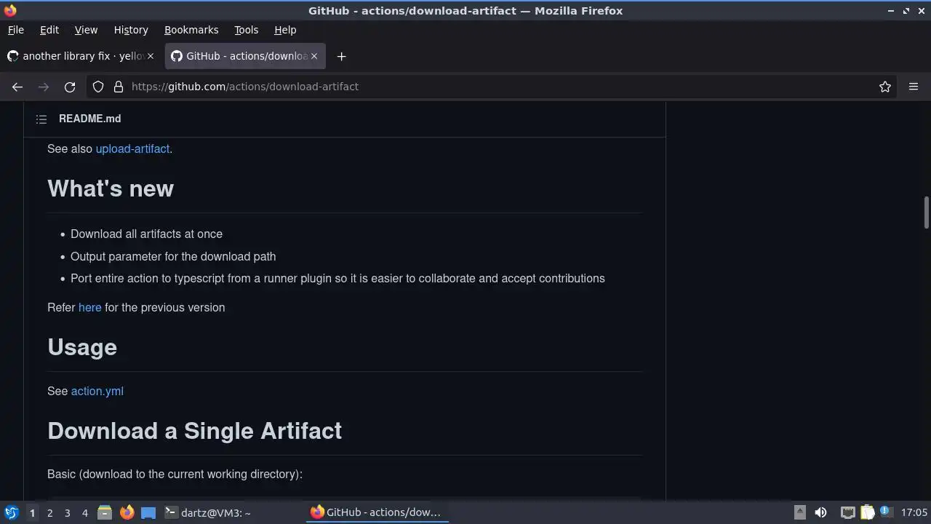Open the 'here' previous version link
This screenshot has width=931, height=524.
click(x=89, y=307)
